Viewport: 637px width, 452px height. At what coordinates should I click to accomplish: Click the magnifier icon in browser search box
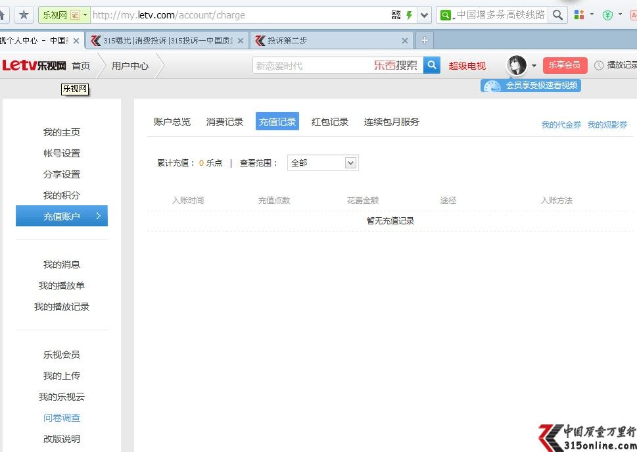tap(557, 14)
